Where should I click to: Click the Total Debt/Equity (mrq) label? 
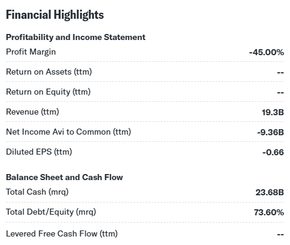(x=51, y=212)
